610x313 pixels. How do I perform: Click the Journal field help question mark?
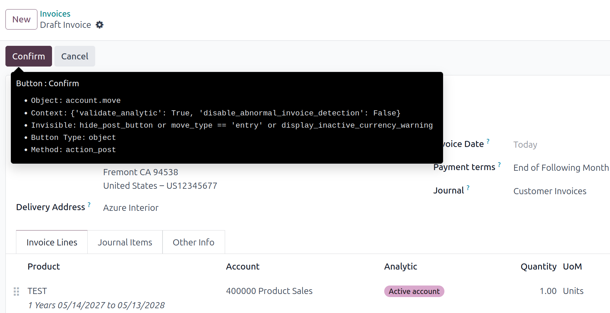(x=468, y=188)
